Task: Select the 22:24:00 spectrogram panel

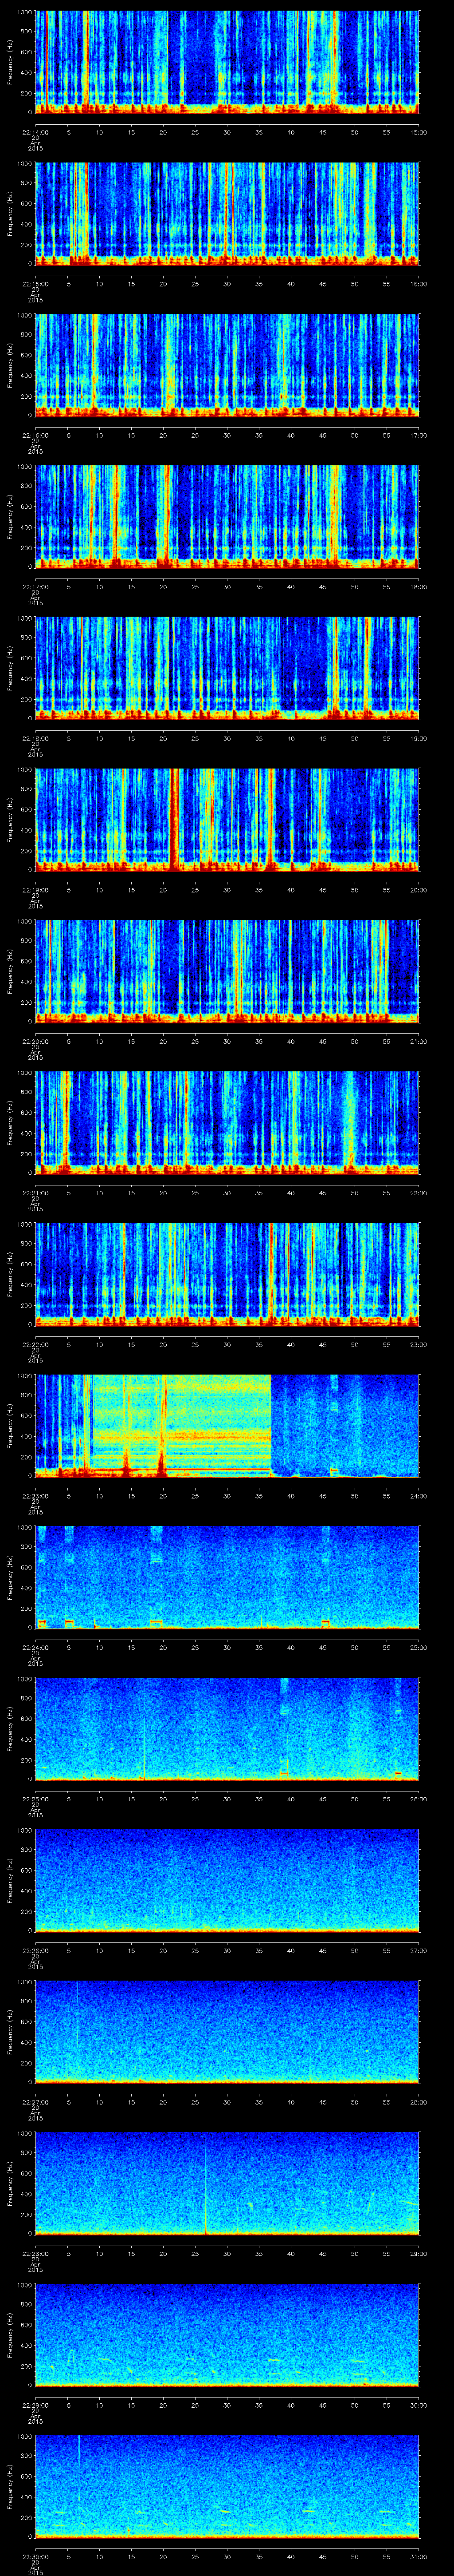Action: tap(227, 1576)
